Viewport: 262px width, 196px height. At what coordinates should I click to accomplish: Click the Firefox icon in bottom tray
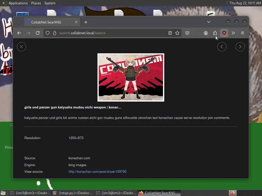pyautogui.click(x=233, y=193)
